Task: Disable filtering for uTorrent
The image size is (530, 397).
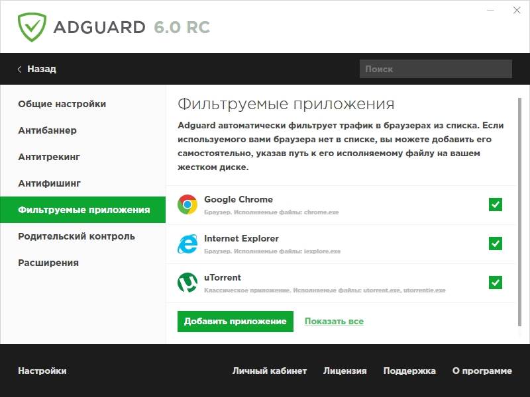Action: click(495, 283)
